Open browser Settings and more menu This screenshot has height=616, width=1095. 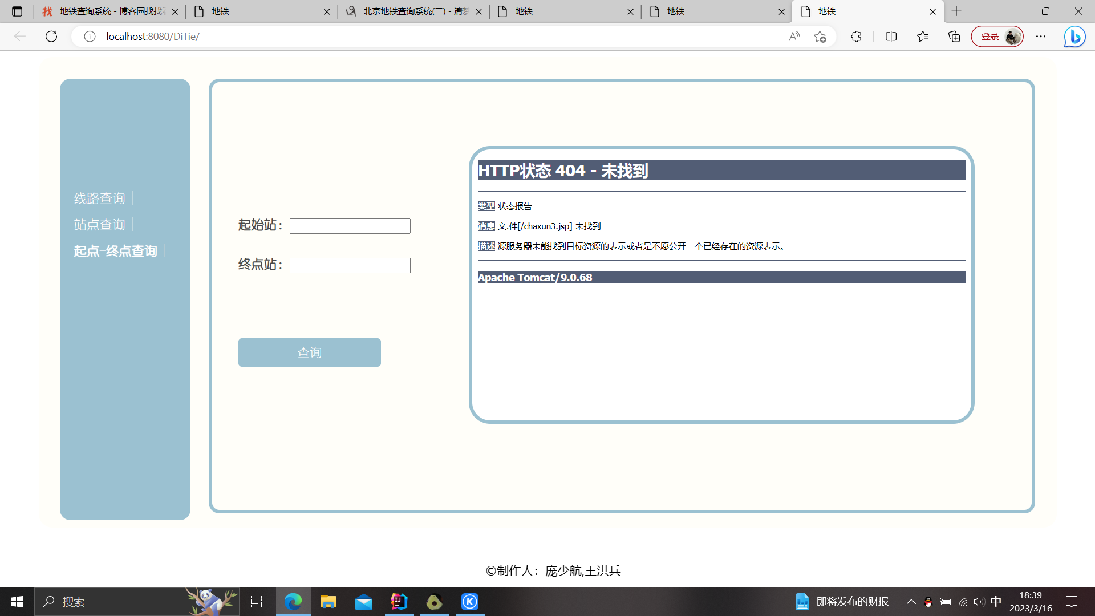1041,37
